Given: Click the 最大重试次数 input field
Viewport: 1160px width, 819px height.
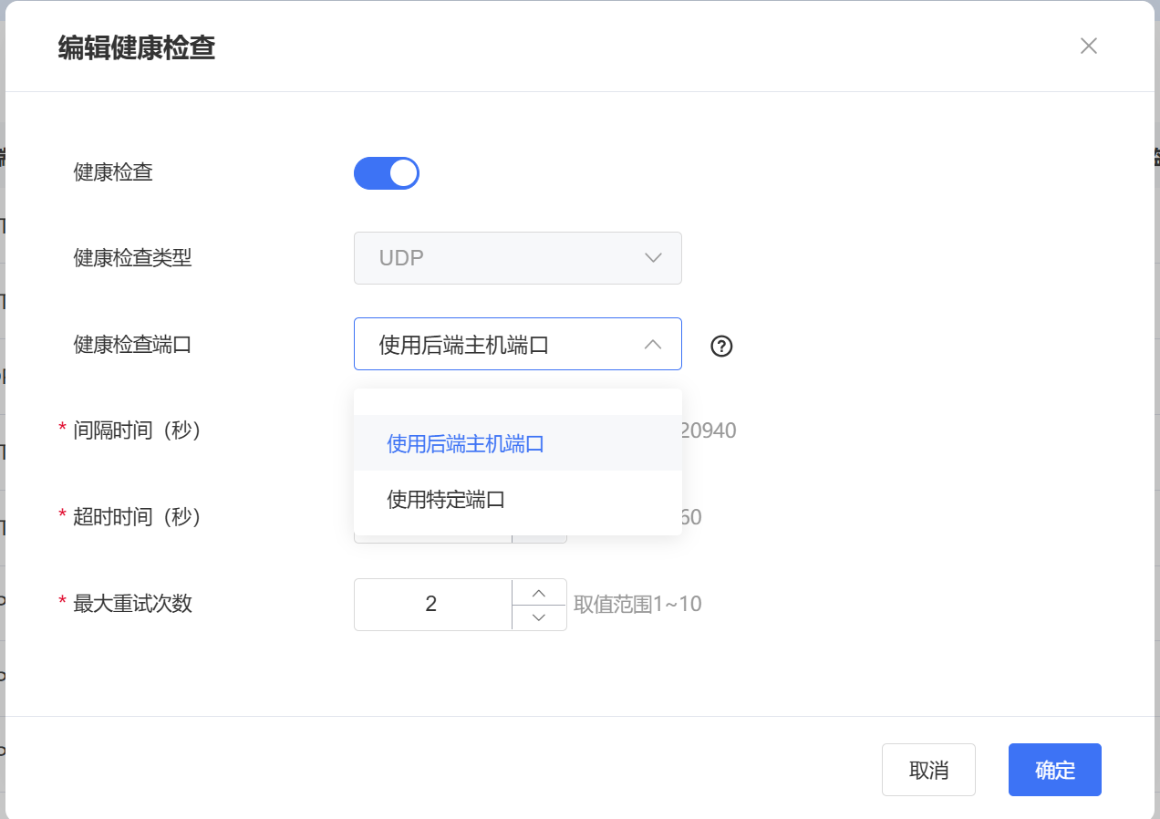Looking at the screenshot, I should (x=432, y=605).
